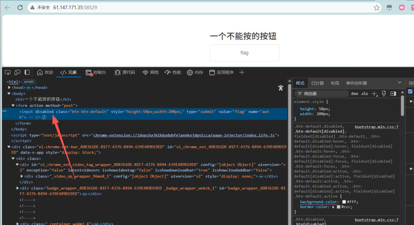Open the accessibility figure icon in Elements panel

281,88
